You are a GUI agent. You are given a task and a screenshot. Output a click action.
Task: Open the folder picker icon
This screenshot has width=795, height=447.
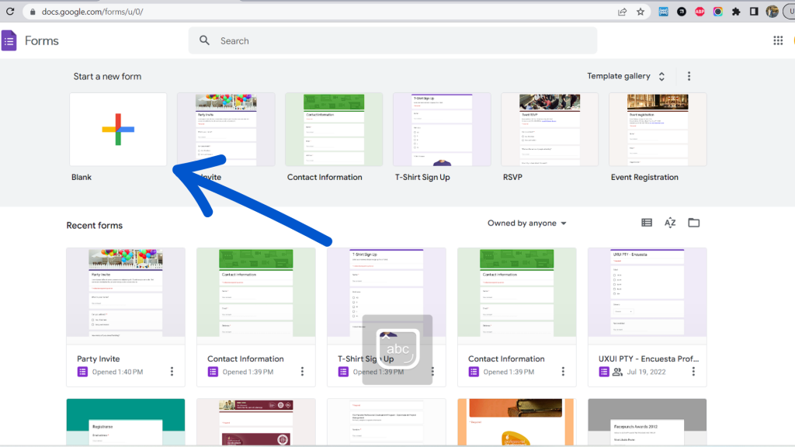coord(693,223)
